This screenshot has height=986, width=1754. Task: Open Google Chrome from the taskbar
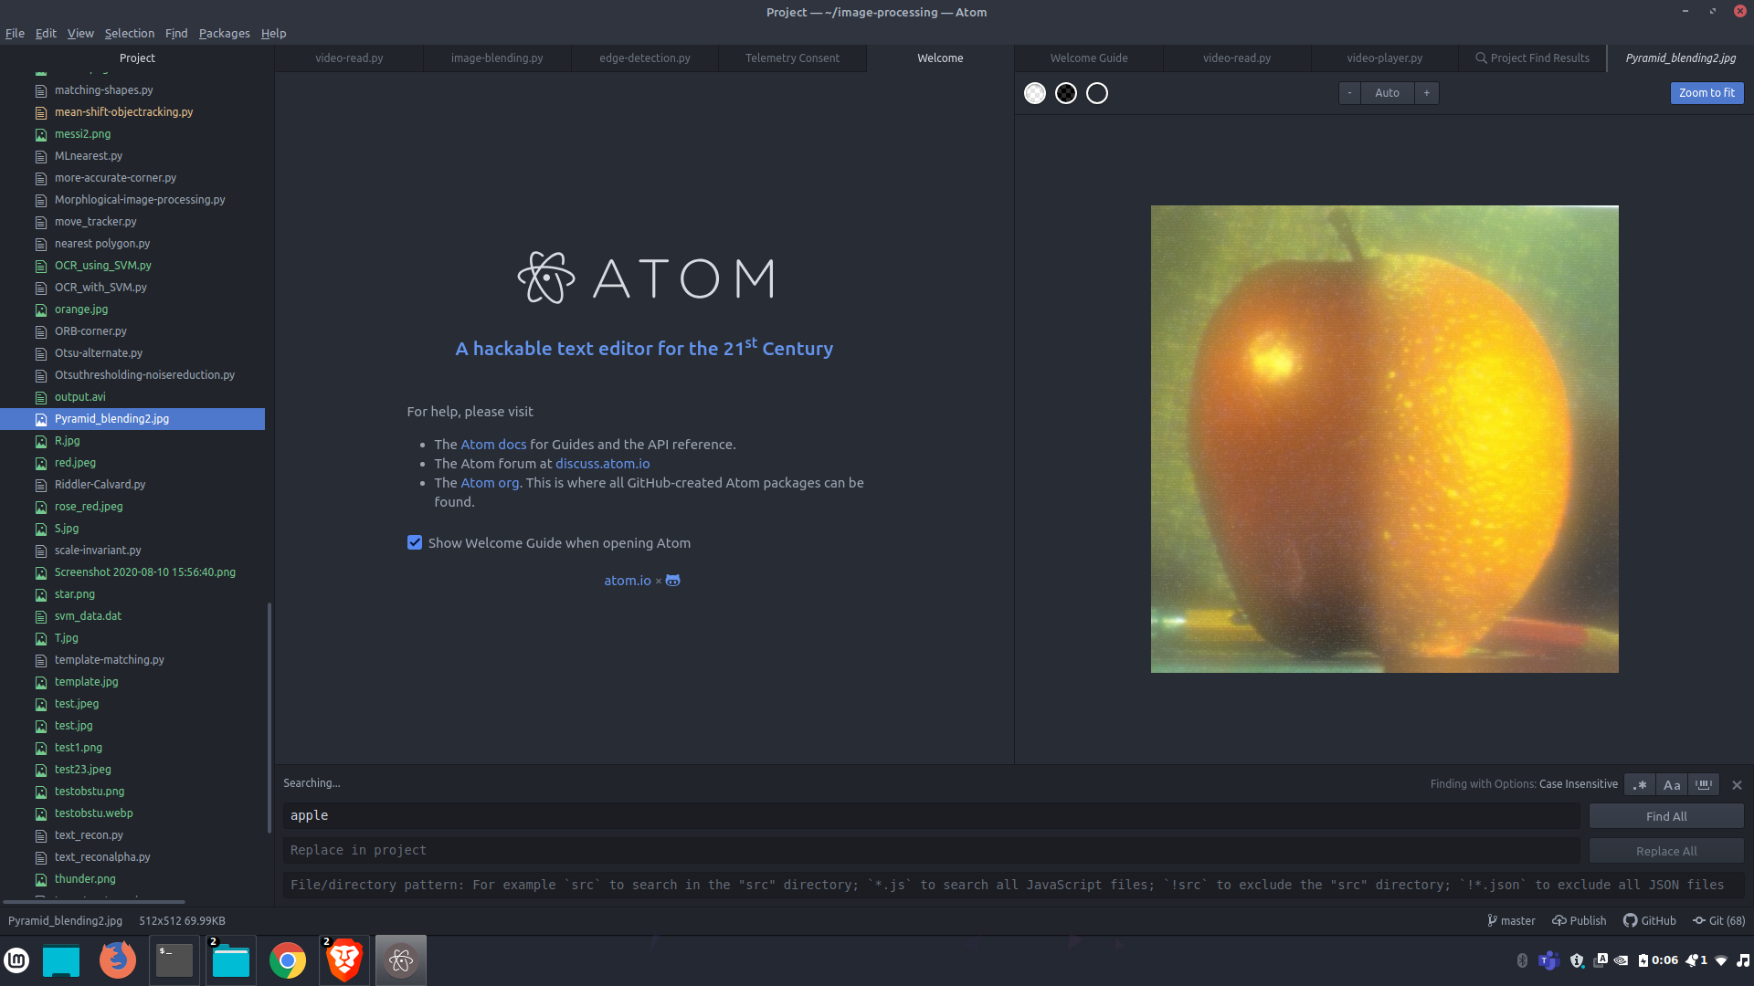[288, 960]
